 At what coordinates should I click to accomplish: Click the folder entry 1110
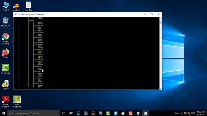tap(40, 25)
